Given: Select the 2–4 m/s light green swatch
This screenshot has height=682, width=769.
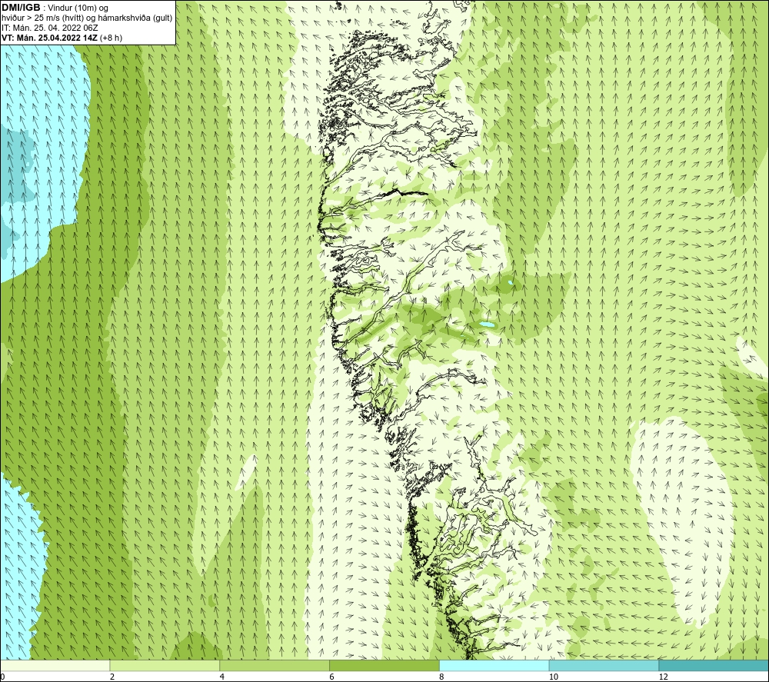Looking at the screenshot, I should (165, 665).
